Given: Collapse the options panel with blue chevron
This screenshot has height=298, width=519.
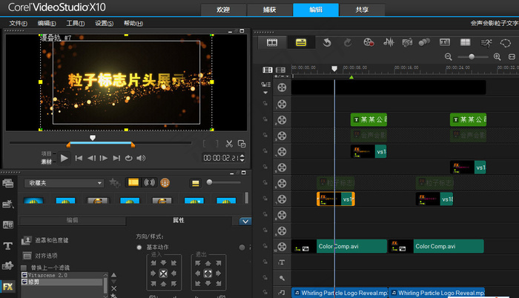Looking at the screenshot, I should (245, 221).
